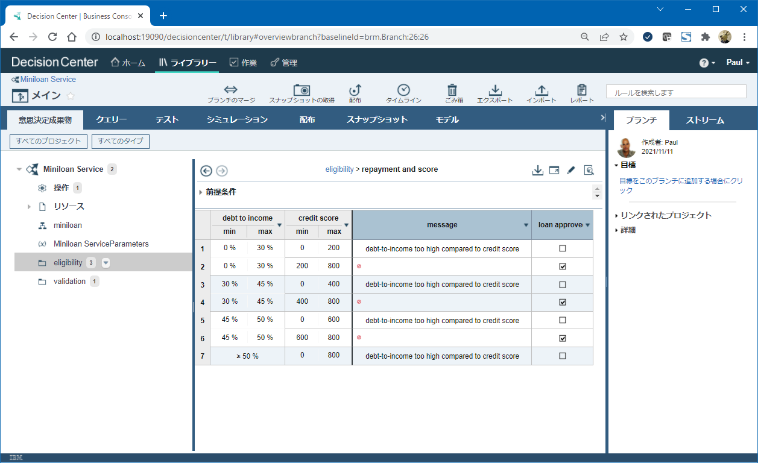The image size is (758, 463).
Task: Go forward with right arrow circle icon
Action: (222, 171)
